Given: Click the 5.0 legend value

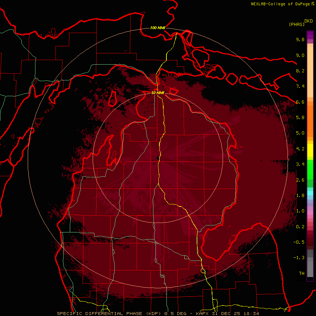Looking at the screenshot, I should click(x=300, y=133).
